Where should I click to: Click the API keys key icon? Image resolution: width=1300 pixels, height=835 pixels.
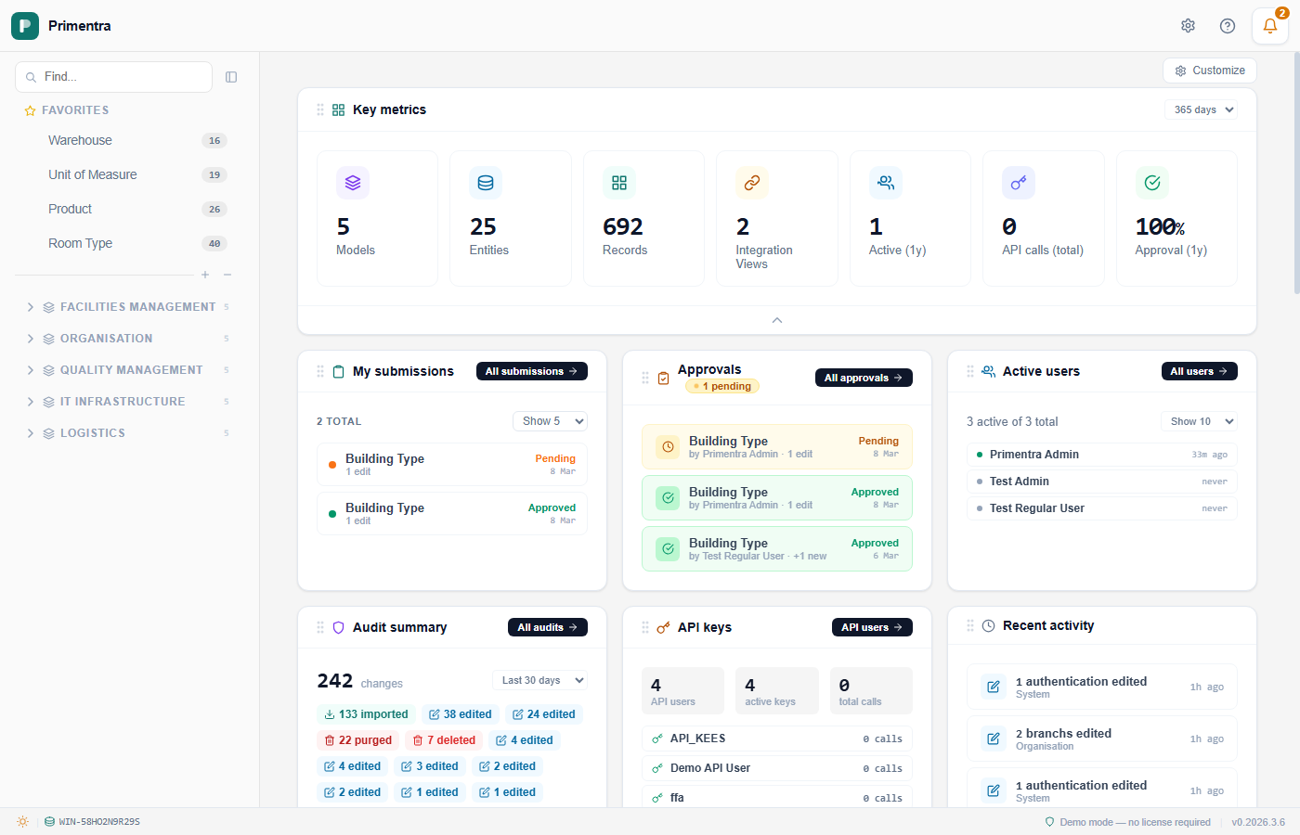(663, 627)
